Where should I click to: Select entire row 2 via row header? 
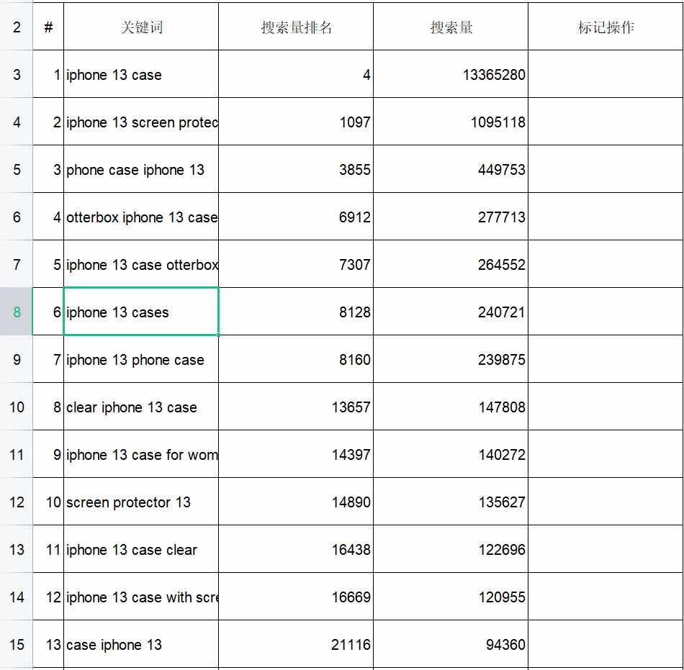pos(16,27)
